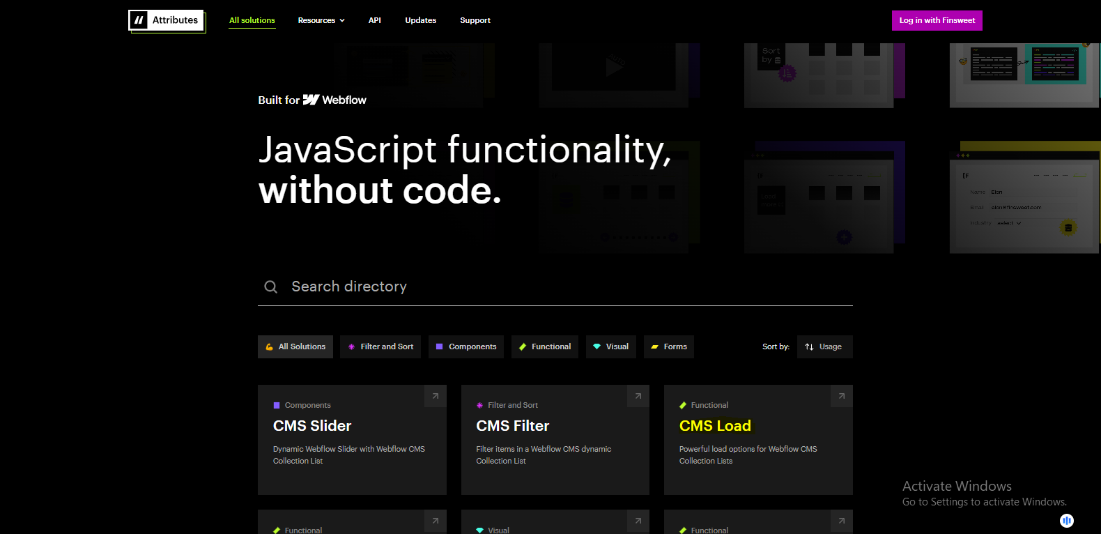Image resolution: width=1101 pixels, height=534 pixels.
Task: Expand the Resources dropdown menu
Action: pyautogui.click(x=321, y=20)
